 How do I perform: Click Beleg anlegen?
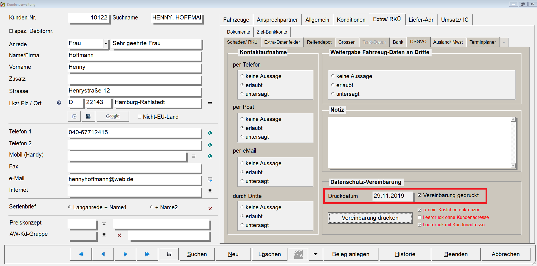(x=351, y=254)
